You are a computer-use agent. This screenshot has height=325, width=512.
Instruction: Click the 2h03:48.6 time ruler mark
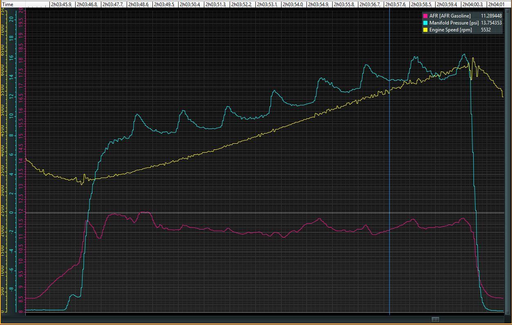[x=138, y=4]
